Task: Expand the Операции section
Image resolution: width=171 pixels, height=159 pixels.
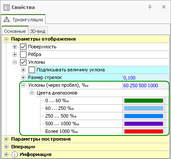Action: point(6,147)
